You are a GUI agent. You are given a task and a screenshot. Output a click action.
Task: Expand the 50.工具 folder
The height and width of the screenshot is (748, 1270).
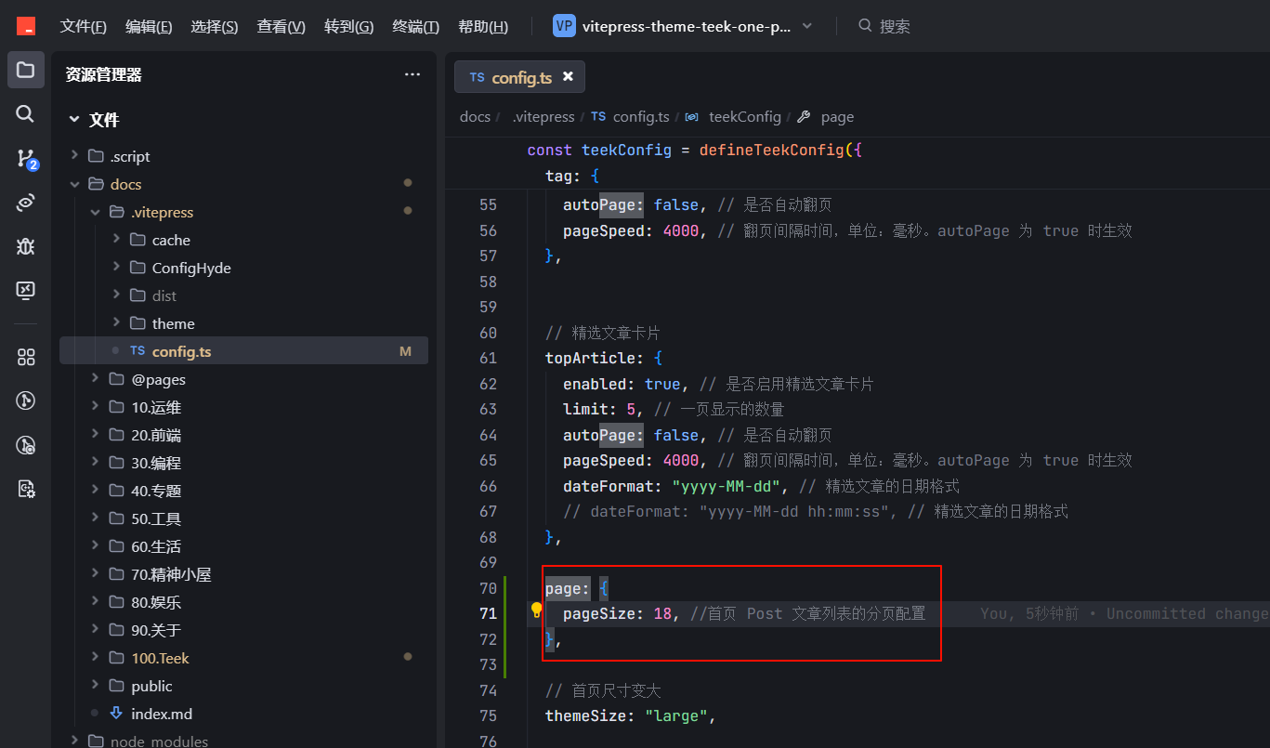[243, 518]
